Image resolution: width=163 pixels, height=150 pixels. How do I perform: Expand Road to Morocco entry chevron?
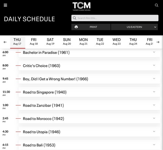point(154,118)
